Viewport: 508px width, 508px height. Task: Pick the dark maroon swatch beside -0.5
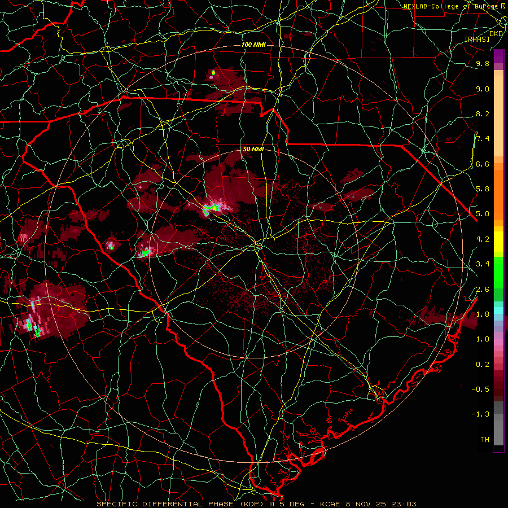[498, 389]
